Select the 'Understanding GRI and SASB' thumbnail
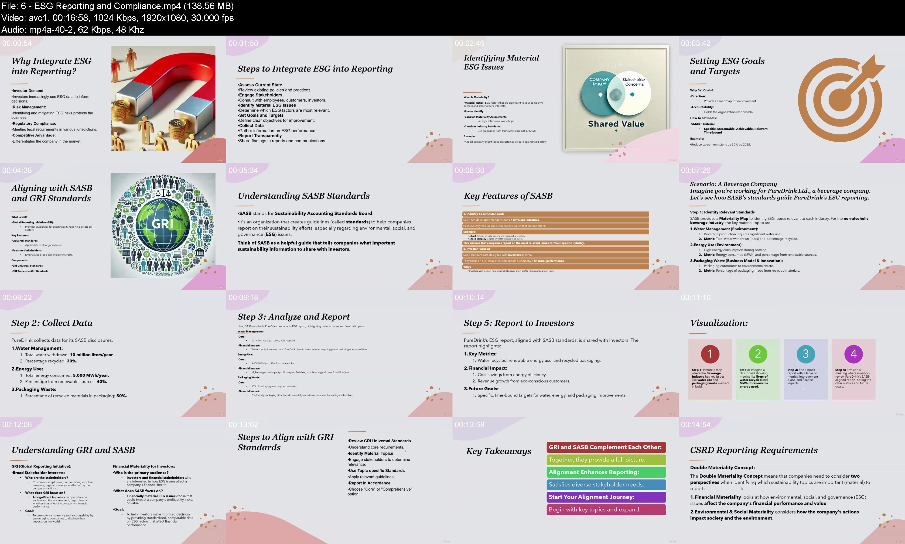Viewport: 905px width, 544px height. pyautogui.click(x=113, y=480)
